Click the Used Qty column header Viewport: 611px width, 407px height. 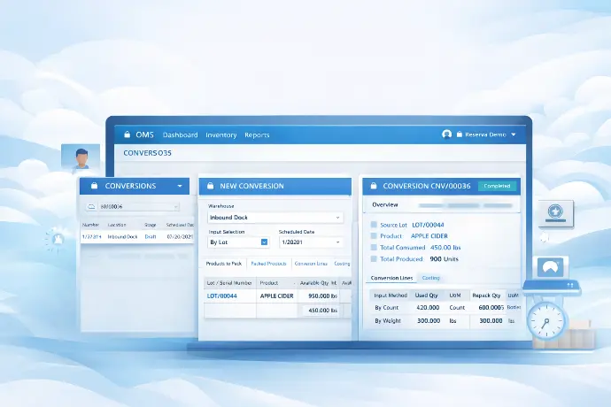[426, 296]
